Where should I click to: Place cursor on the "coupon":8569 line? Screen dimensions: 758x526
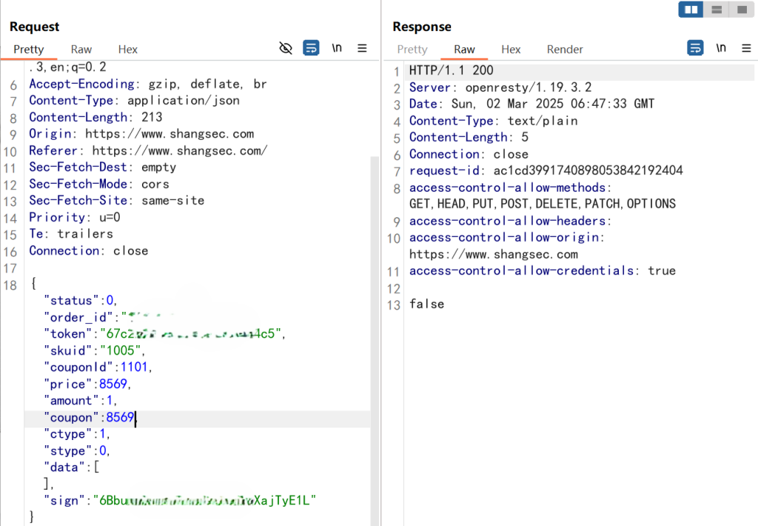[90, 418]
